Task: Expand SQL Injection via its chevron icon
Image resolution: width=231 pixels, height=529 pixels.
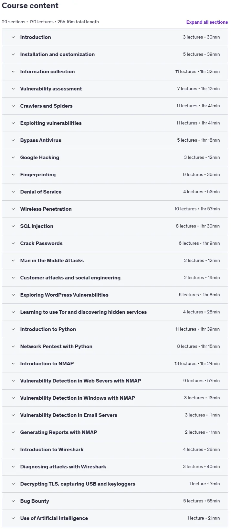Action: click(13, 226)
